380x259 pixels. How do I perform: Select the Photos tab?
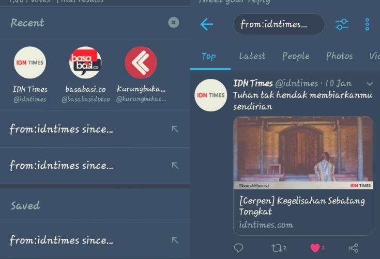(x=339, y=56)
